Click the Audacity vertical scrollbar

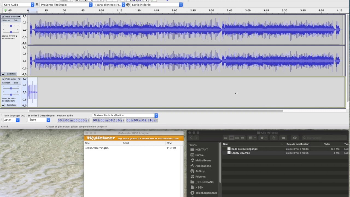(348, 57)
